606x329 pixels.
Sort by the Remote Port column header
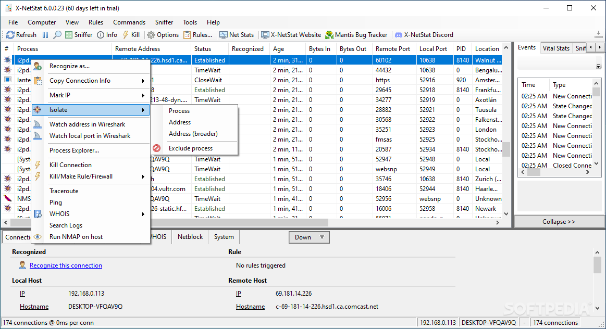[x=394, y=49]
